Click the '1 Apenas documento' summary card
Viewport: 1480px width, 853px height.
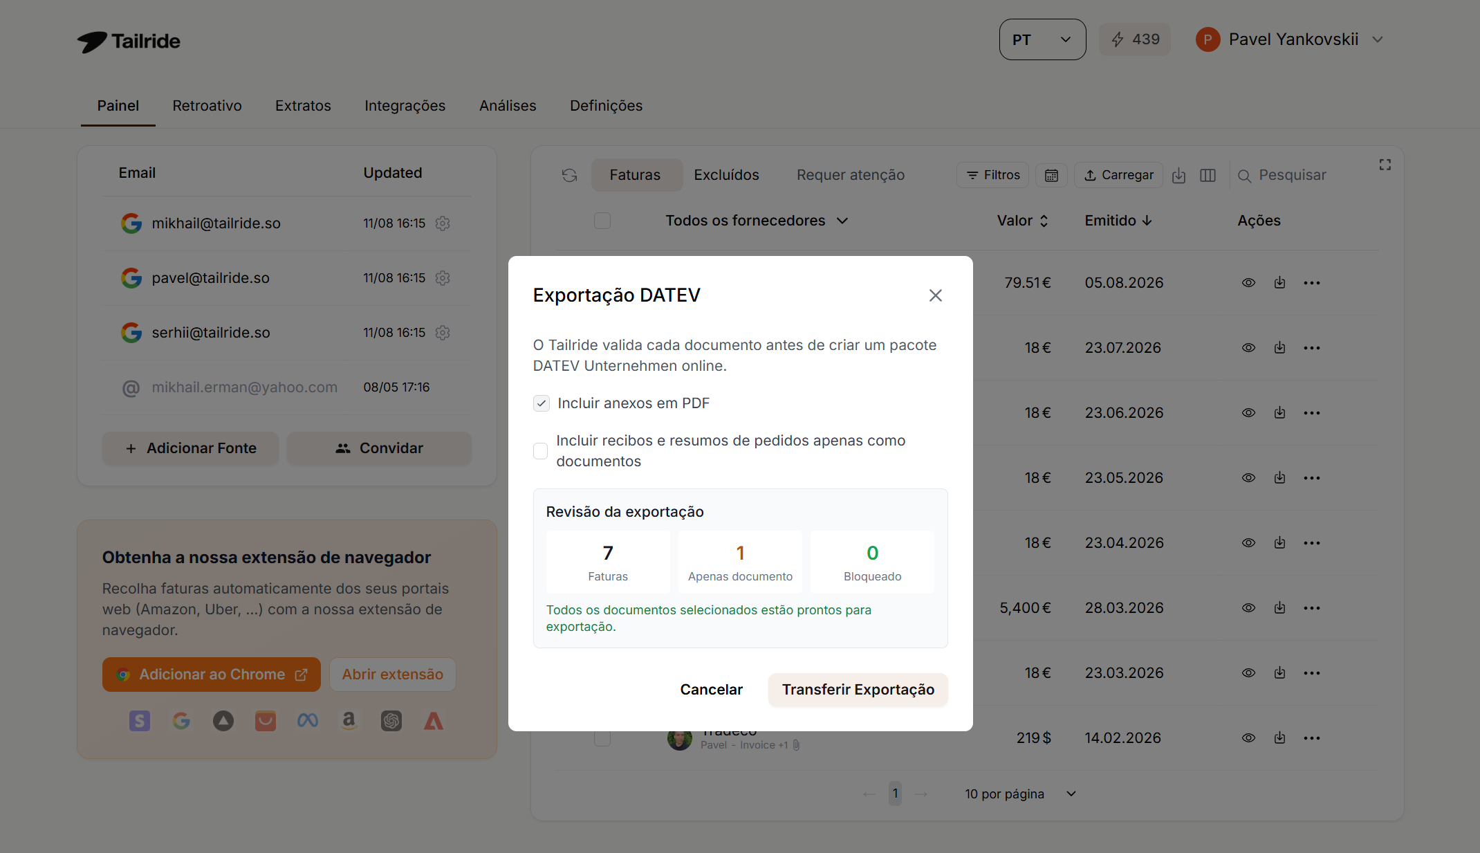point(740,562)
